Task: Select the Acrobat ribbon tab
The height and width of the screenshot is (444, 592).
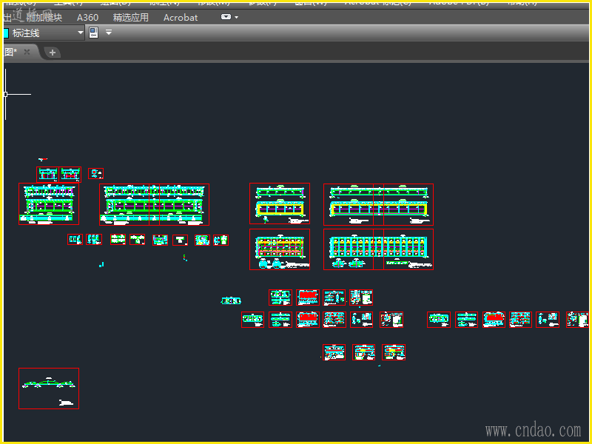Action: [181, 17]
